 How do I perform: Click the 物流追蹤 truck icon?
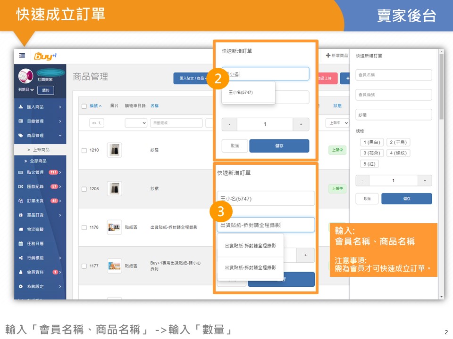[x=21, y=229]
